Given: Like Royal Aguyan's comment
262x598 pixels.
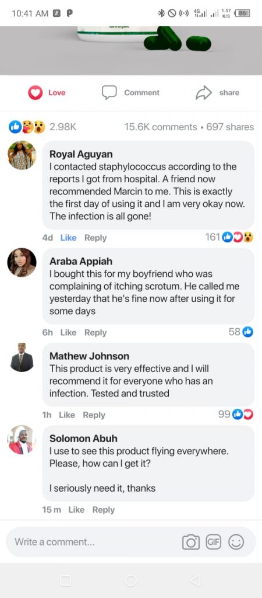Looking at the screenshot, I should 69,238.
